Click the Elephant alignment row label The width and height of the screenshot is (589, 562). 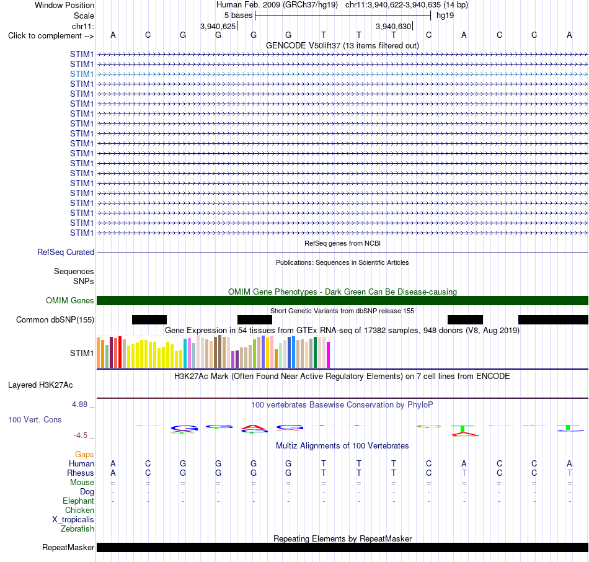click(78, 501)
